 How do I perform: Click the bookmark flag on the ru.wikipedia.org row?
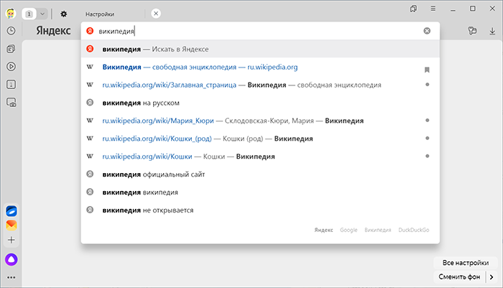[427, 70]
